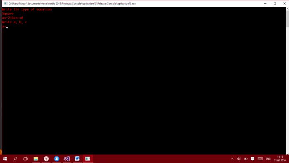Open Yandex browser from the taskbar

pos(46,159)
